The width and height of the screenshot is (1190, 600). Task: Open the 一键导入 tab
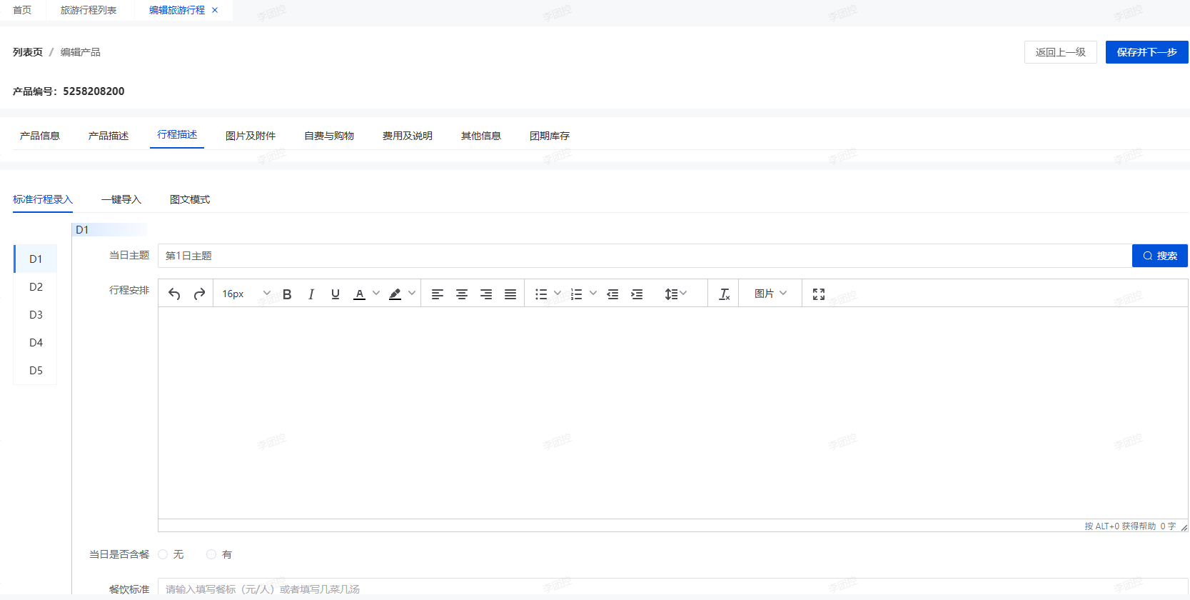pos(121,199)
